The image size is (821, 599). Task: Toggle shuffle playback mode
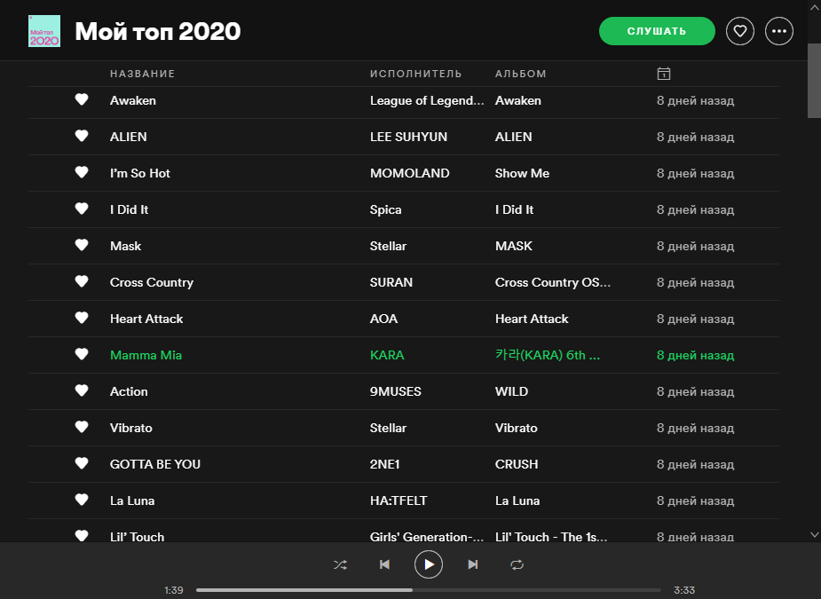[340, 564]
